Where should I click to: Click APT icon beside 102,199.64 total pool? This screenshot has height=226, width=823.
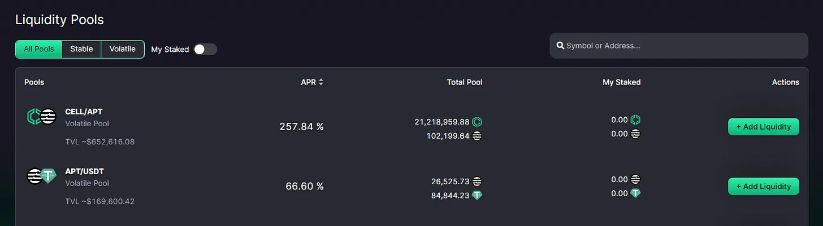[477, 136]
